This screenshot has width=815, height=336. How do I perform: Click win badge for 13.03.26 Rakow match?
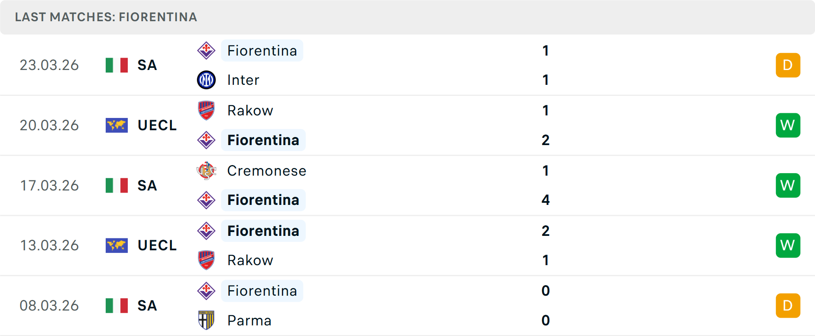point(787,246)
